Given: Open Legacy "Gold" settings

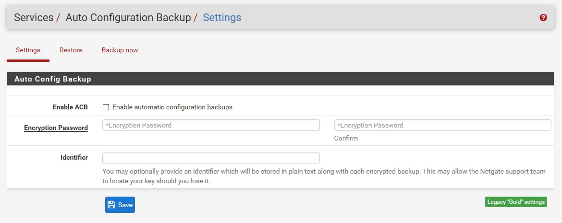Looking at the screenshot, I should tap(516, 202).
